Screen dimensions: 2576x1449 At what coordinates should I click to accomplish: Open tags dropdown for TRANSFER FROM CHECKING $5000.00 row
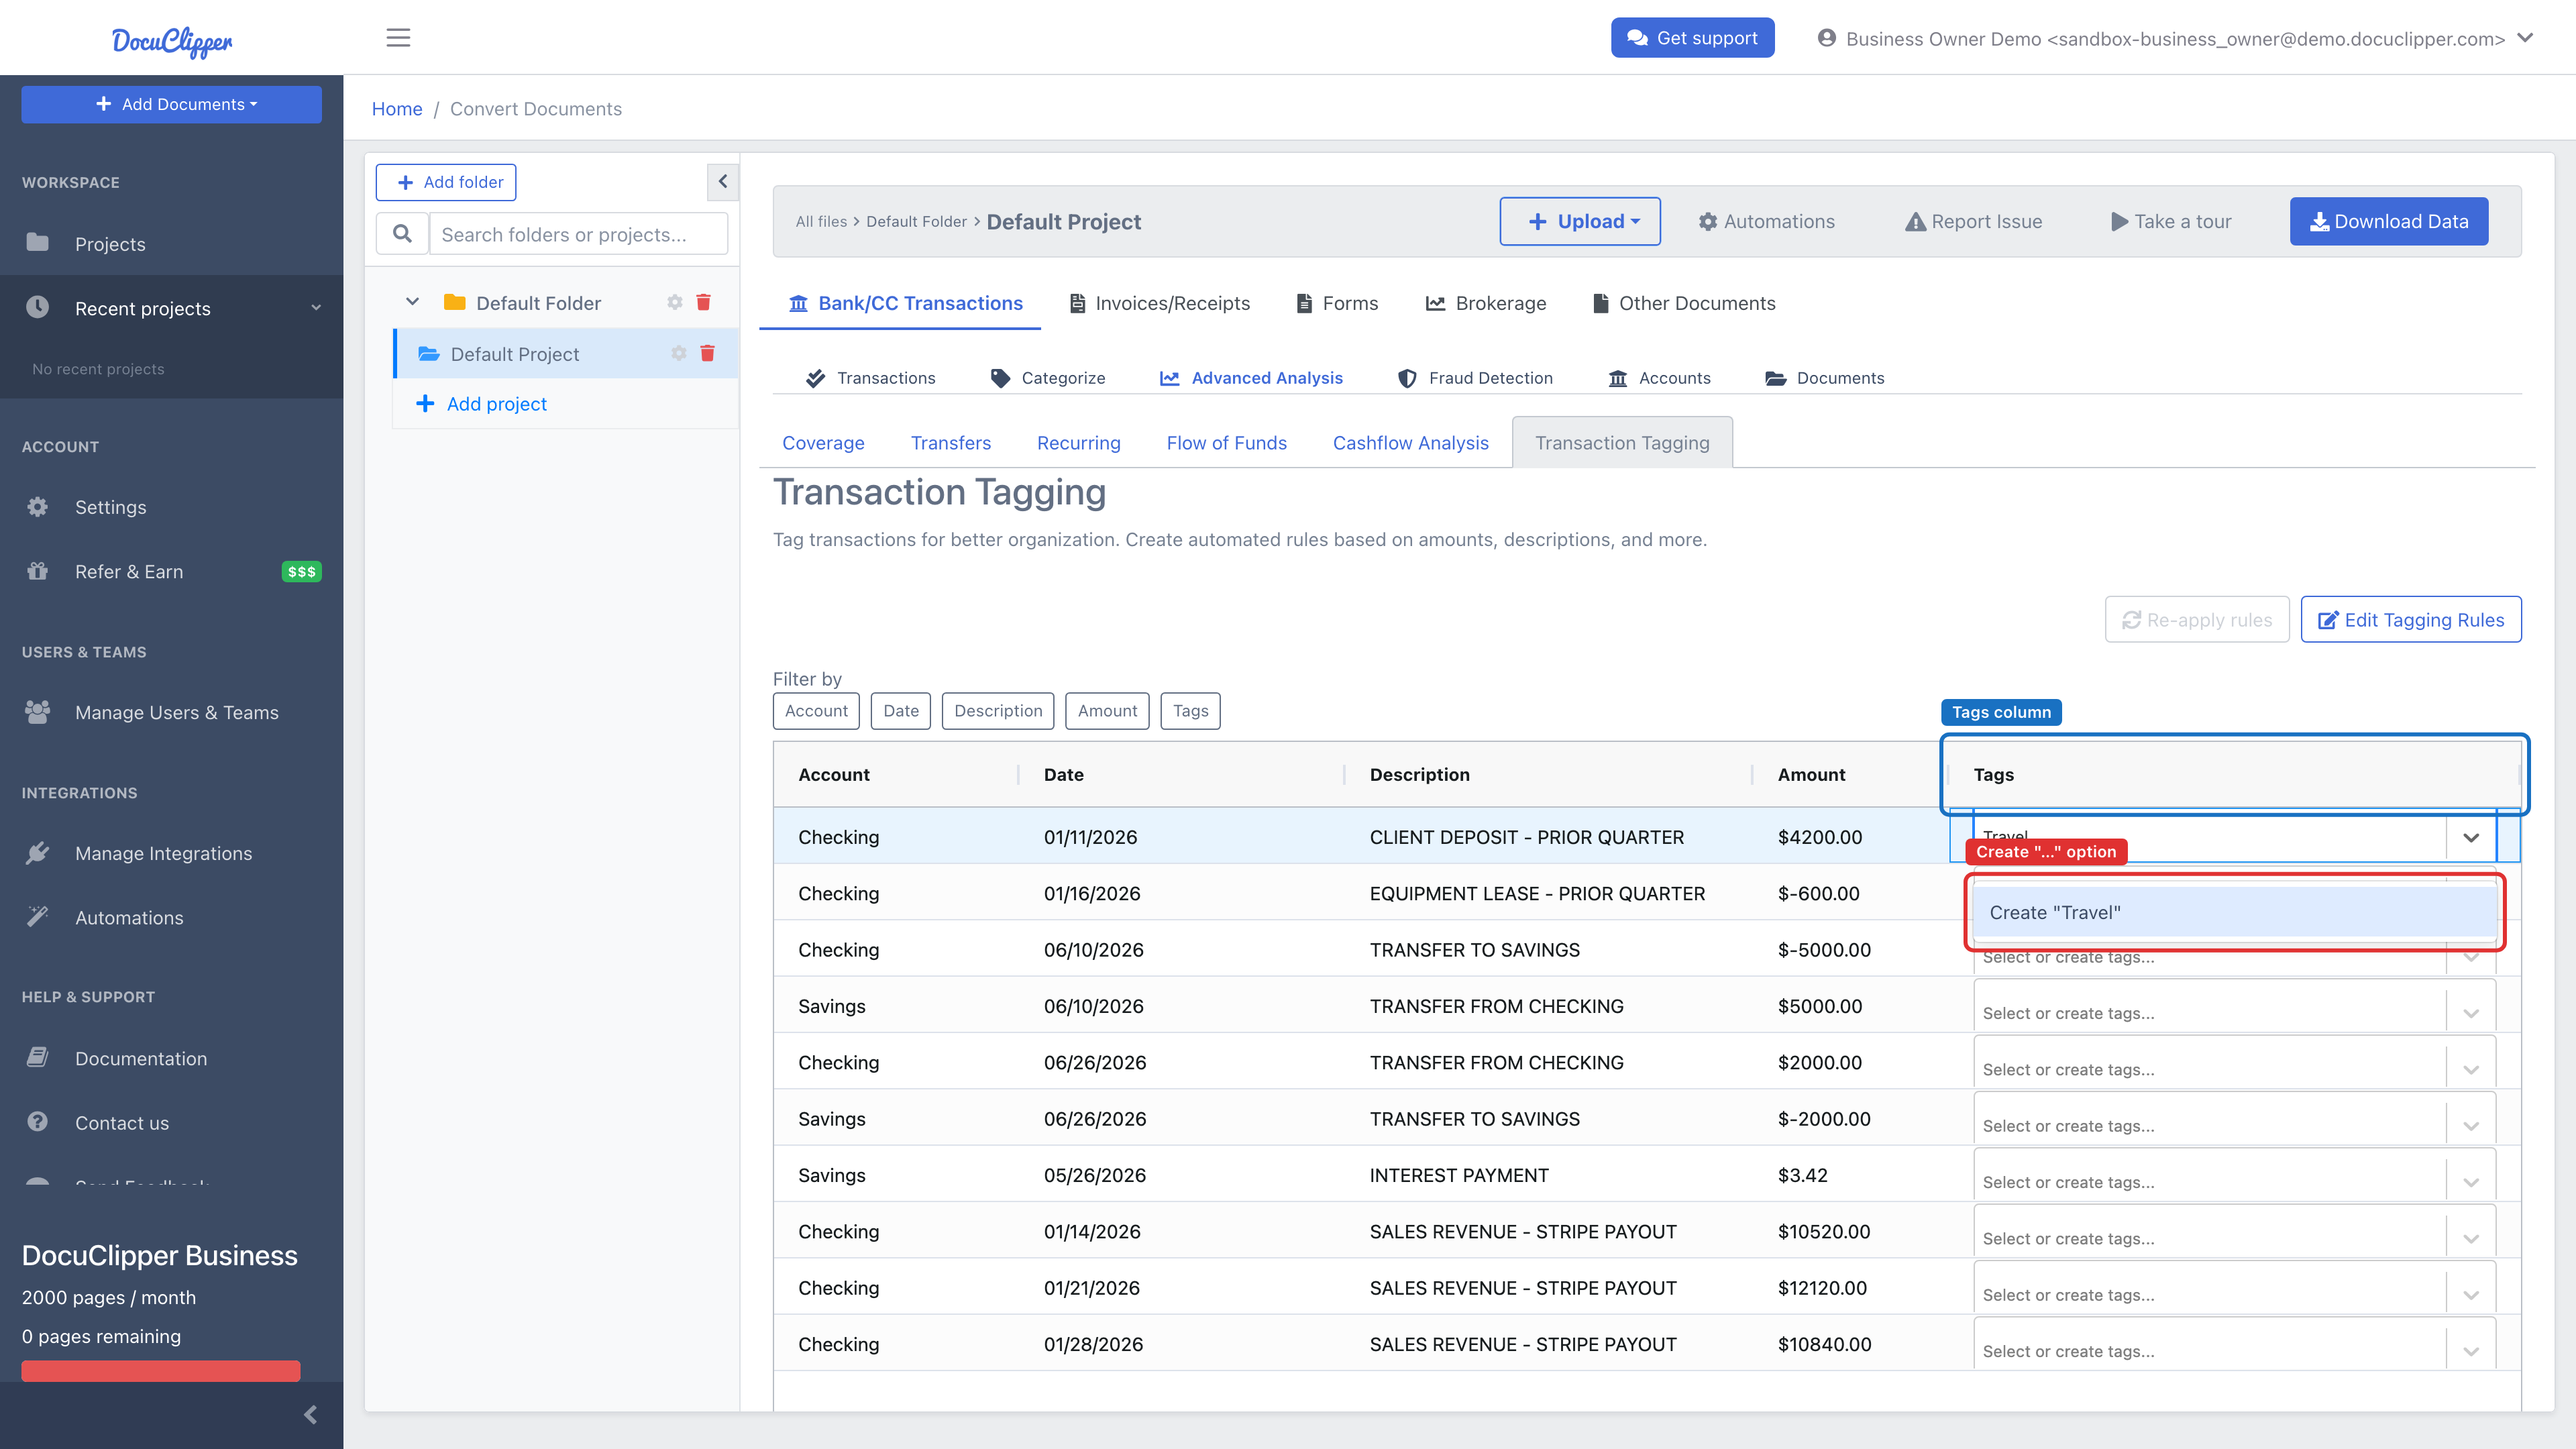(x=2471, y=1013)
